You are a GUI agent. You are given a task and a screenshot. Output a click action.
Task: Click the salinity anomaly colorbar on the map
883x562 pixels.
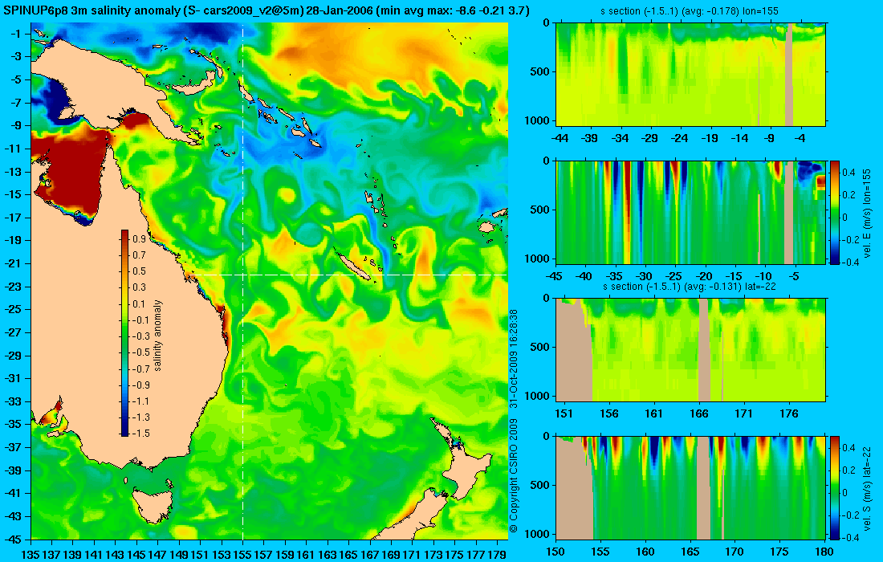click(124, 333)
